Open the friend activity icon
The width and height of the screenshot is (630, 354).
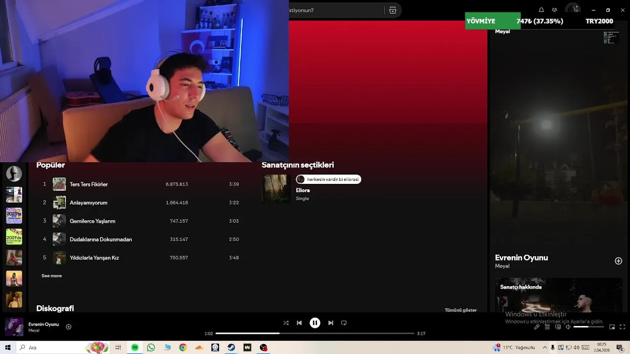click(x=555, y=10)
